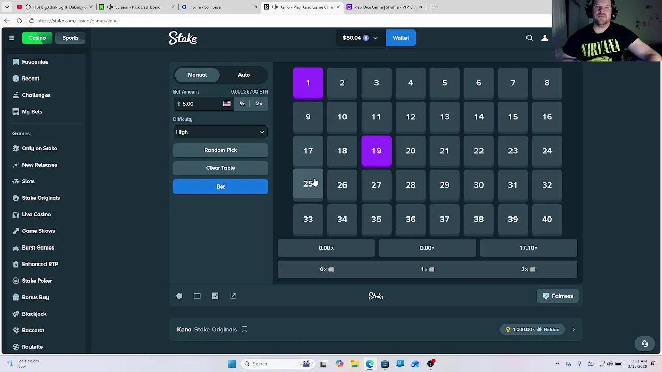The width and height of the screenshot is (662, 372).
Task: Click the currency flag icon in bet field
Action: pyautogui.click(x=227, y=104)
